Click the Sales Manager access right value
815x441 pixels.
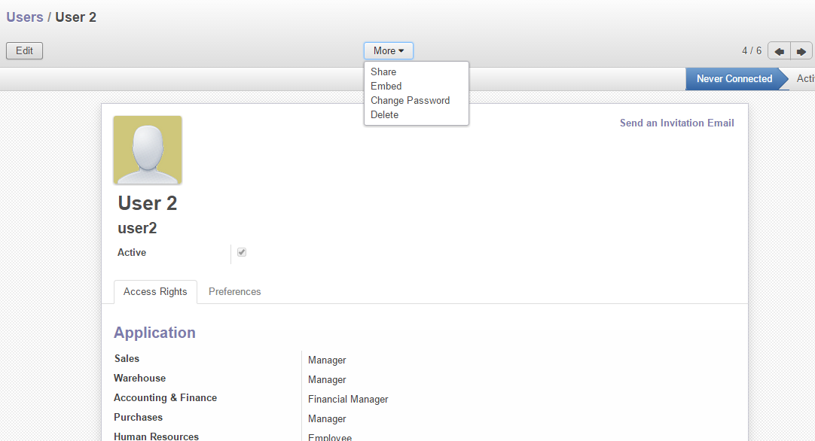[327, 360]
